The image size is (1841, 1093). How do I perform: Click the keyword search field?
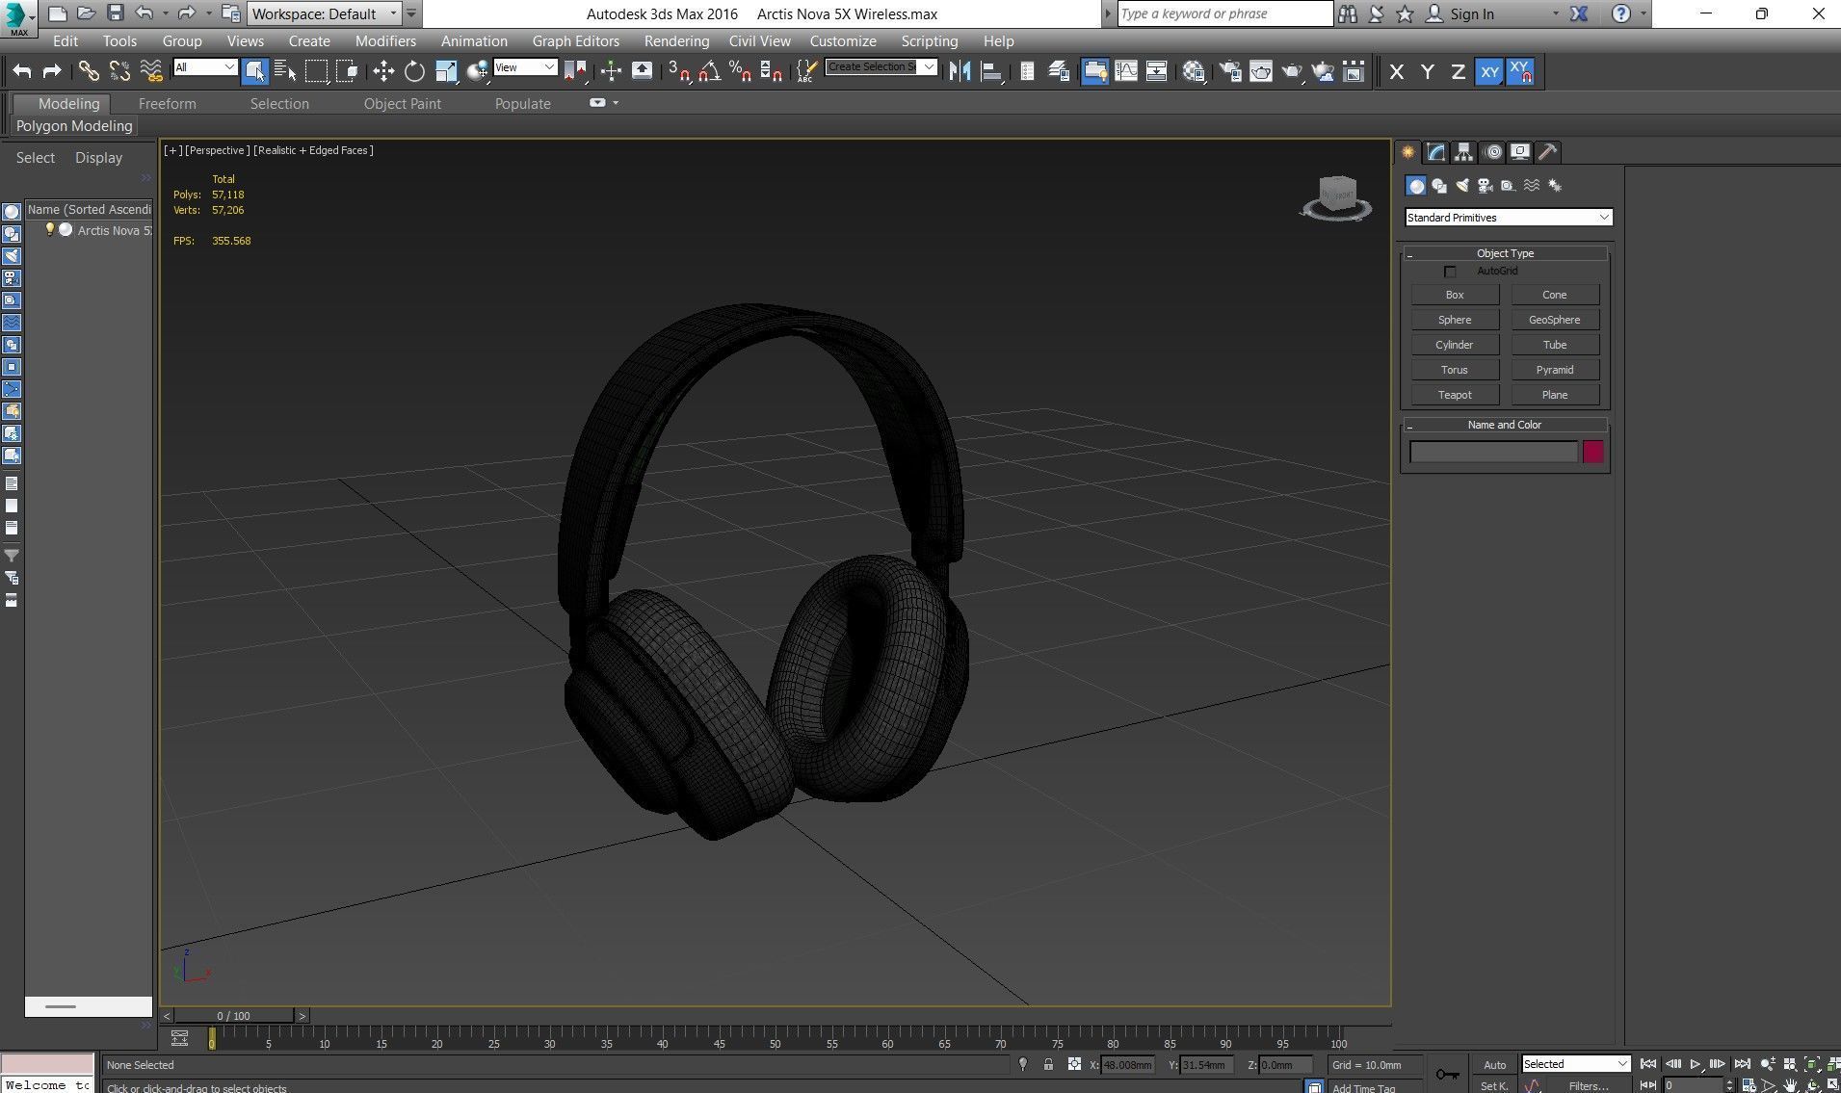pos(1224,13)
